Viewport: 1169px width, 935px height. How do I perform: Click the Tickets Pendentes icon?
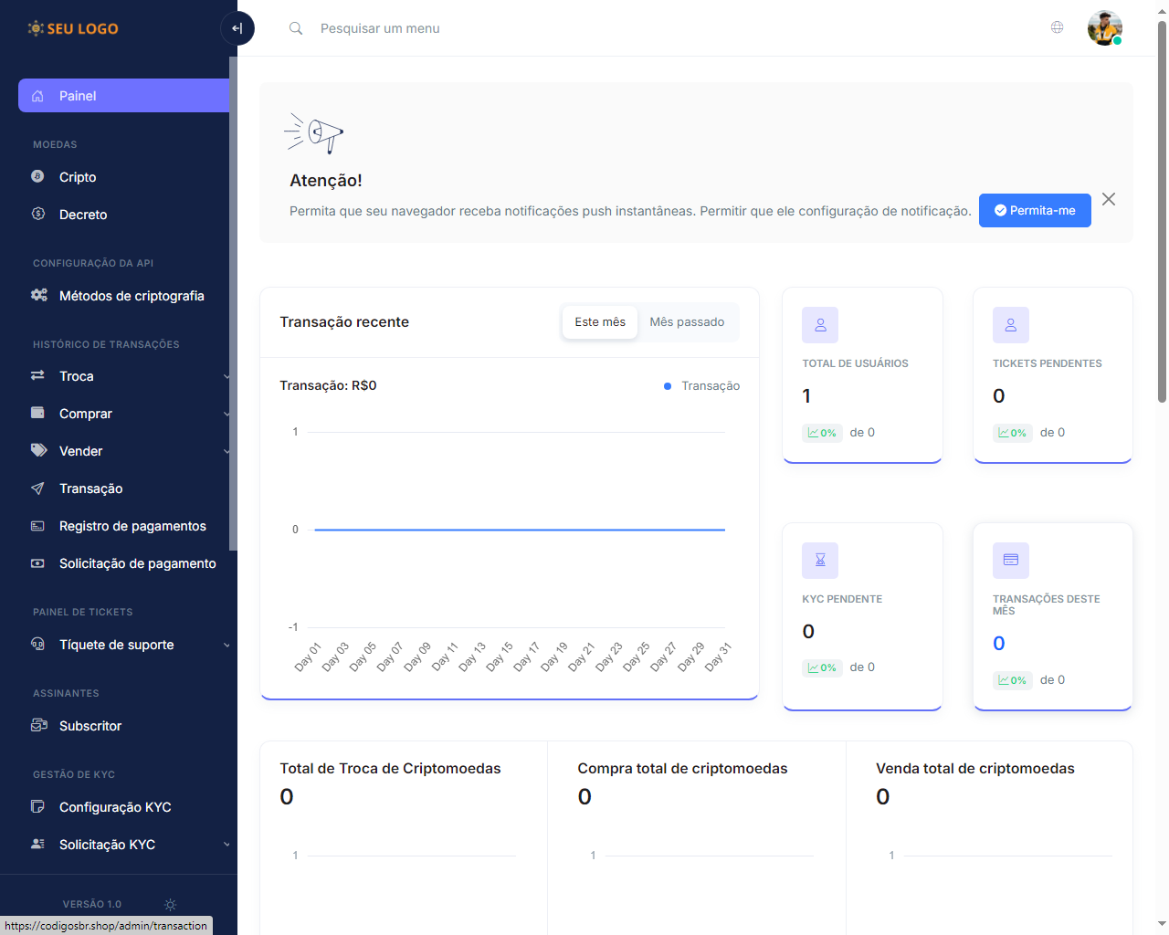[x=1010, y=325]
